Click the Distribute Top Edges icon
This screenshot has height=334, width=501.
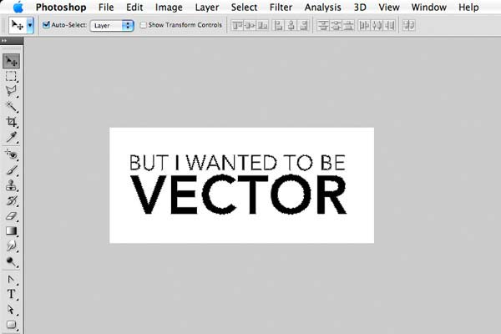pos(323,25)
